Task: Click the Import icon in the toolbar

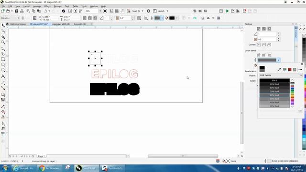Action: coord(70,11)
